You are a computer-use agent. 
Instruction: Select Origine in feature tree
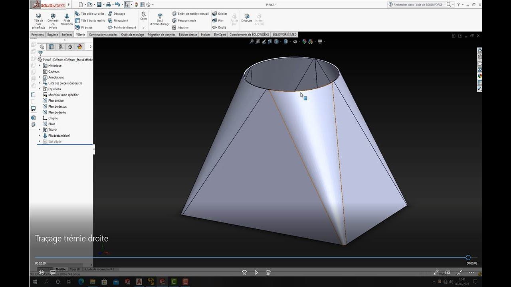(50, 118)
